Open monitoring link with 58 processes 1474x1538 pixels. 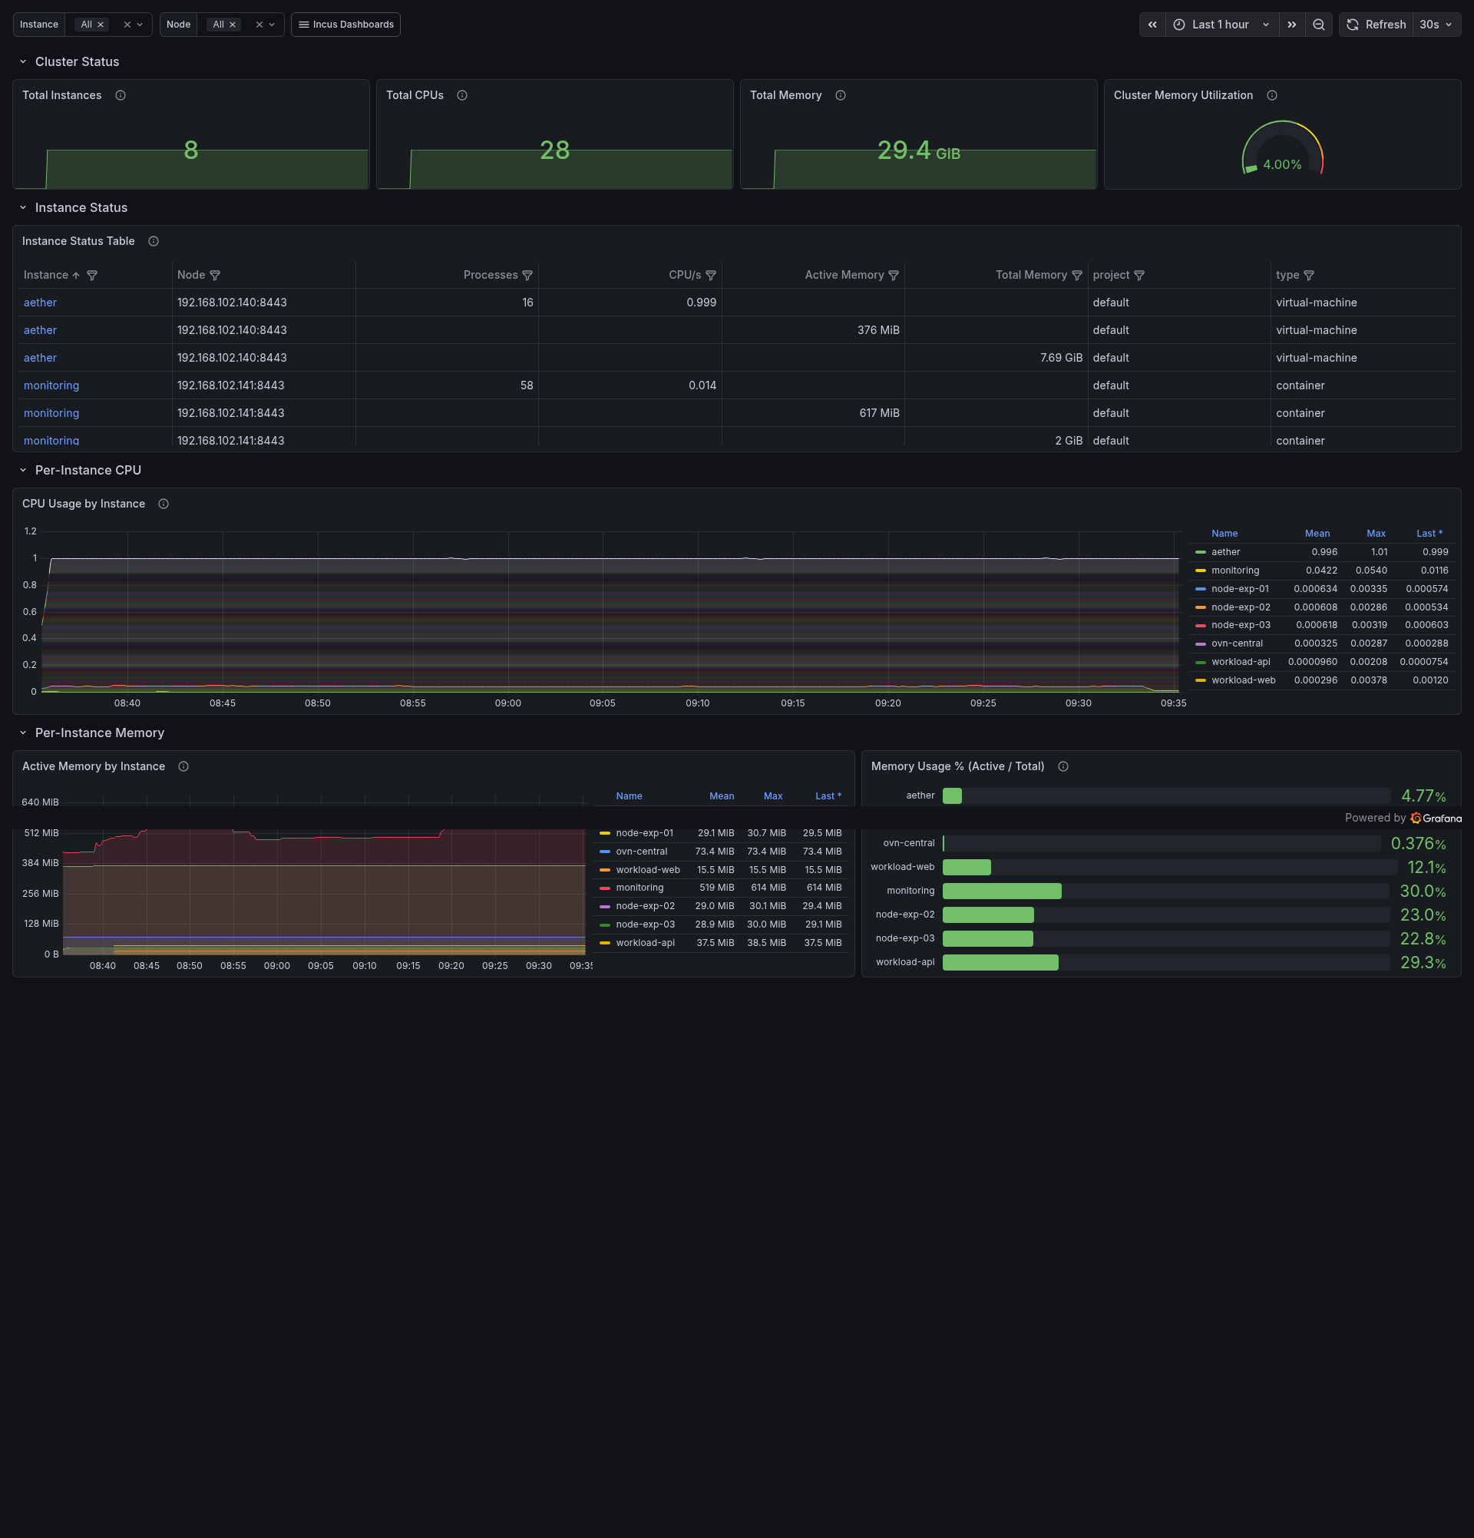(x=51, y=386)
